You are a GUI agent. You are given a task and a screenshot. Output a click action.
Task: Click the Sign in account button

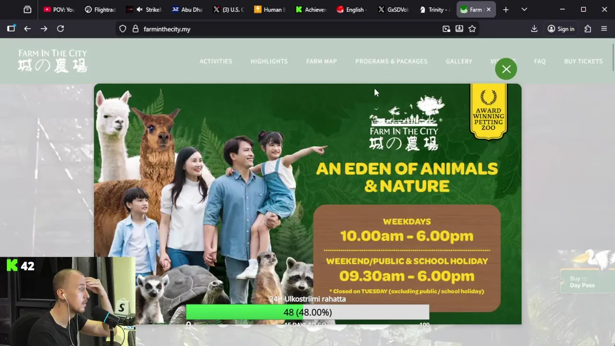[x=561, y=29]
